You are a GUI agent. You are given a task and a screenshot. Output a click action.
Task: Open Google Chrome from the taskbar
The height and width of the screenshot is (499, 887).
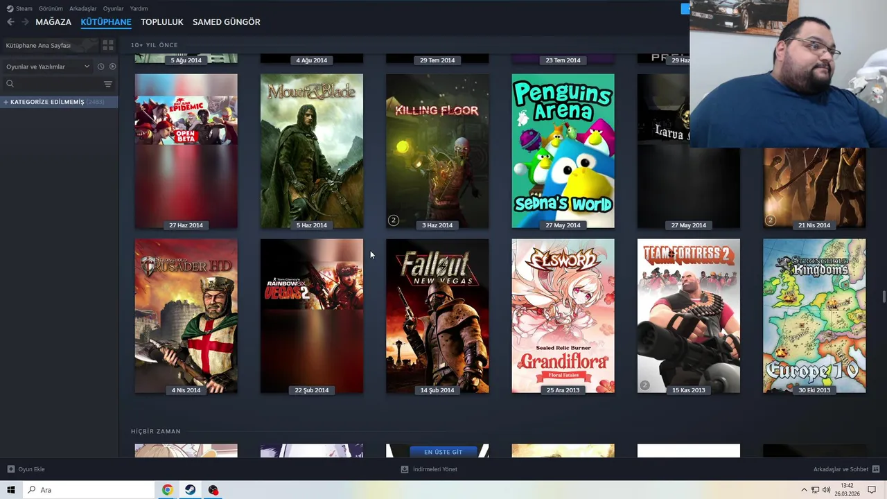[x=167, y=490]
